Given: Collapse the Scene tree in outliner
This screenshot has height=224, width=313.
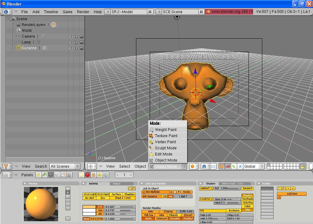Looking at the screenshot, I should pos(8,19).
